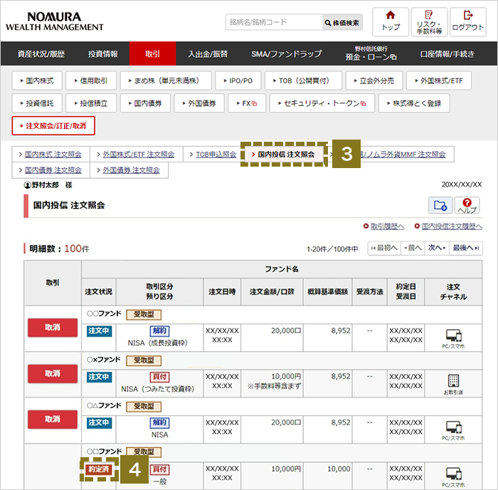Viewport: 498px width, 490px height.
Task: Open the 資産状況/履歴 menu
Action: pyautogui.click(x=41, y=53)
